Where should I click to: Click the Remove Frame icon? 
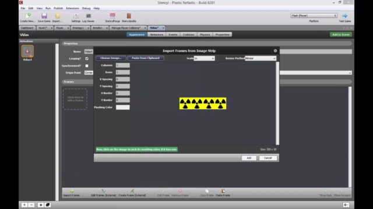[x=180, y=191]
